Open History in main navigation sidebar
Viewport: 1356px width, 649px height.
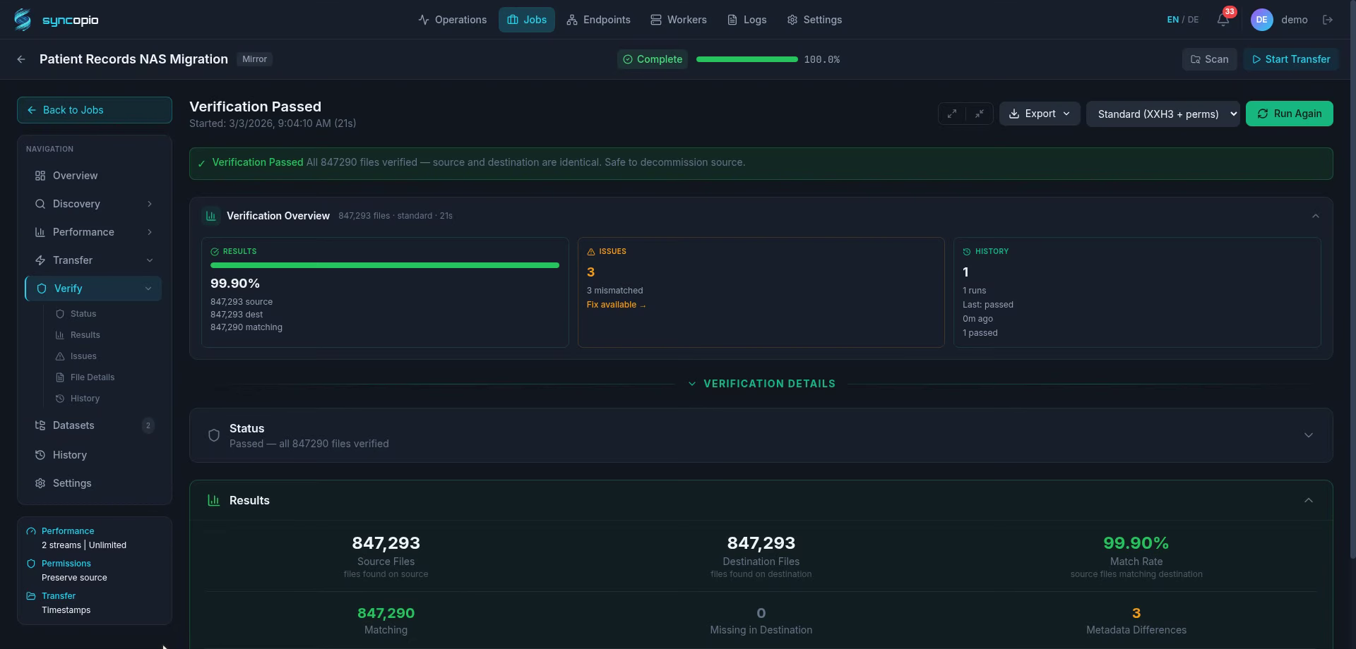tap(93, 455)
